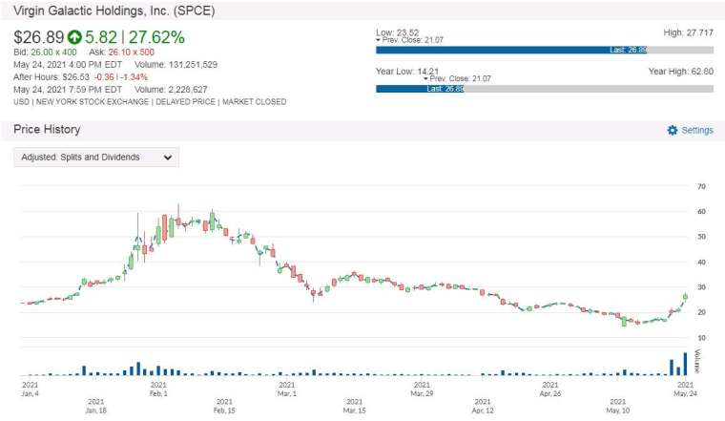Click the 2021 Mar, 29 date axis label
This screenshot has width=725, height=421.
click(x=422, y=389)
